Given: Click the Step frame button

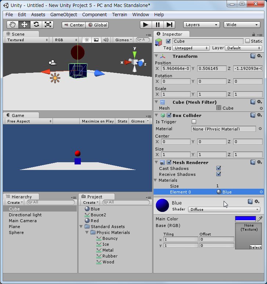Looking at the screenshot, I should [x=169, y=25].
